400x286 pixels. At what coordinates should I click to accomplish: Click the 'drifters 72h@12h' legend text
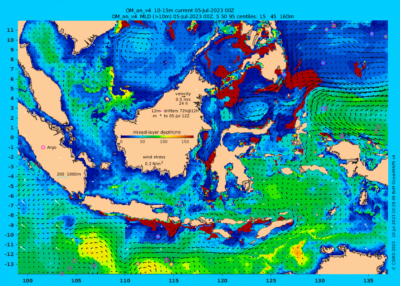click(181, 111)
